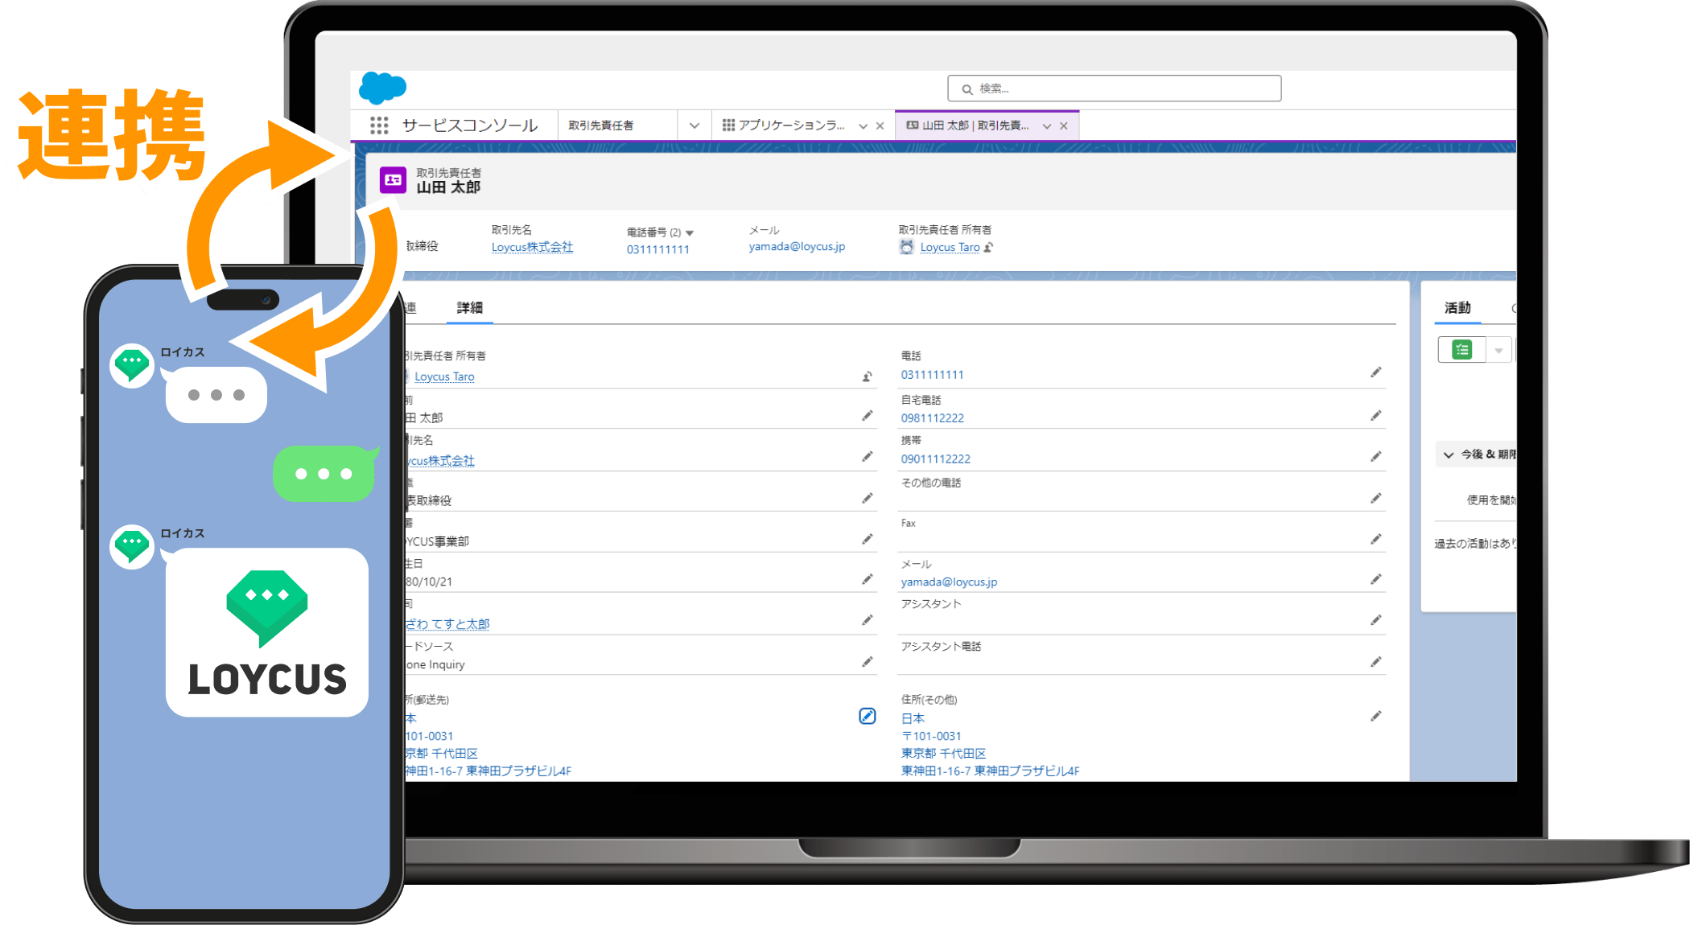Open the owner Loycus Taro link in header
Image resolution: width=1690 pixels, height=925 pixels.
[950, 248]
